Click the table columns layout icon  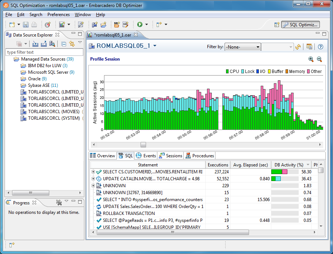309,47
